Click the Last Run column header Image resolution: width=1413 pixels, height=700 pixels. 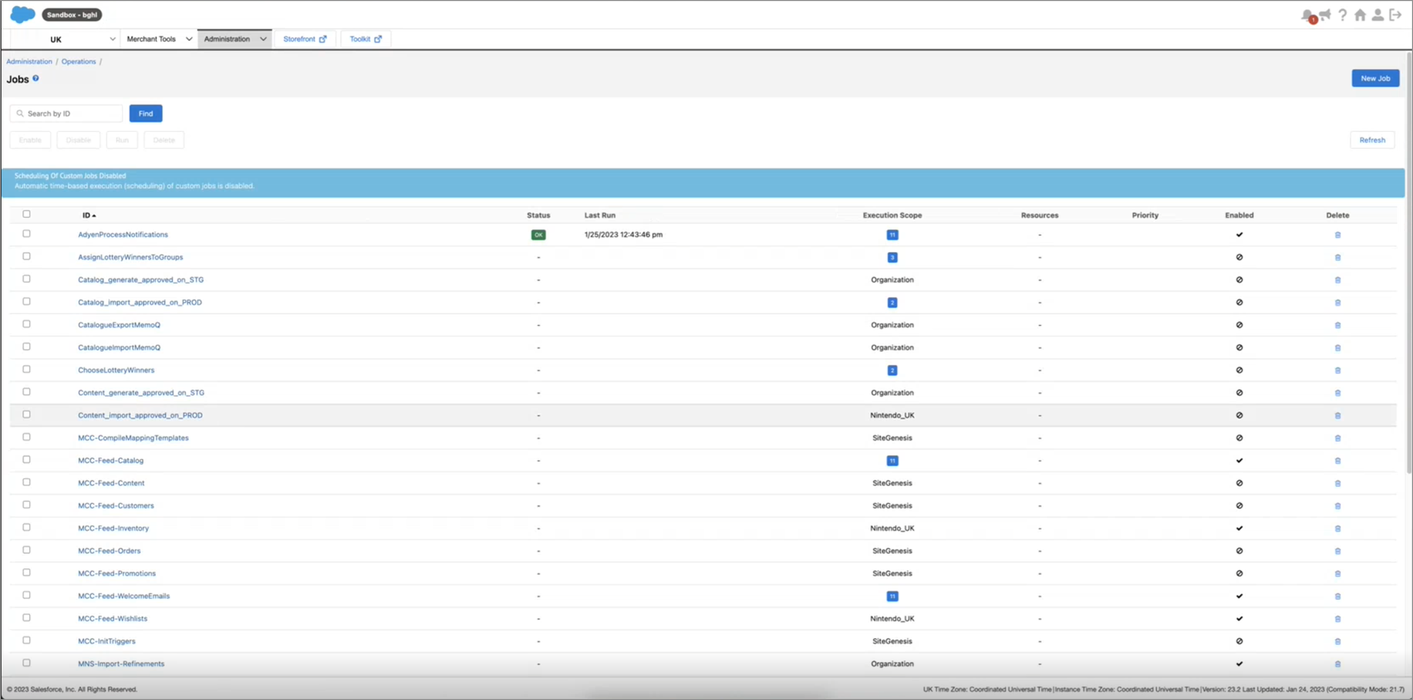click(600, 215)
